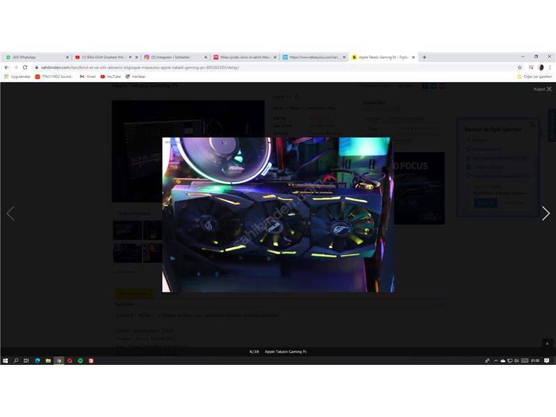This screenshot has width=556, height=417.
Task: Open the Gmail bookmark
Action: pos(88,76)
